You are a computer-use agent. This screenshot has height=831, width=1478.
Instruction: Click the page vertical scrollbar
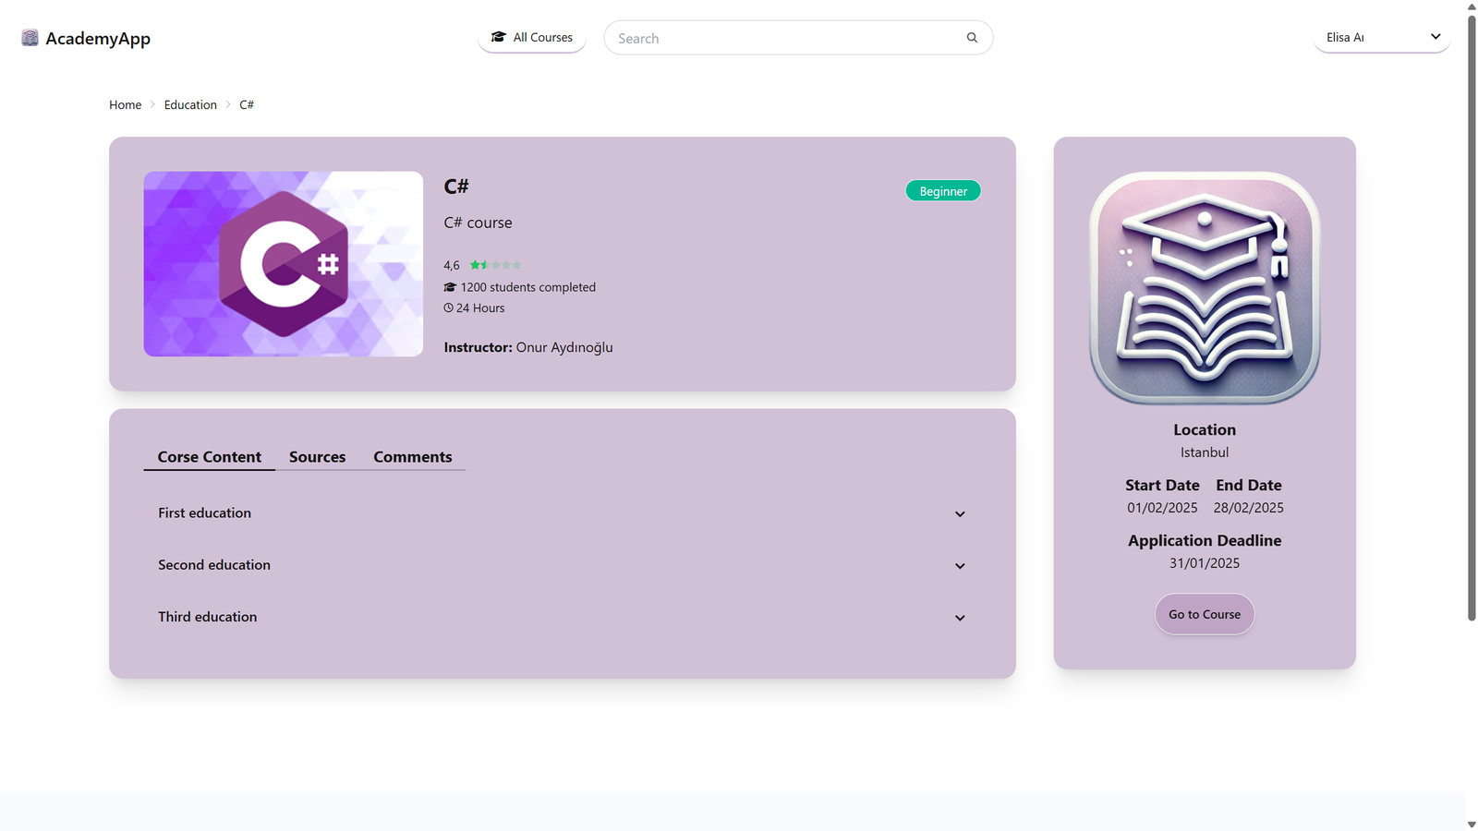click(1472, 317)
